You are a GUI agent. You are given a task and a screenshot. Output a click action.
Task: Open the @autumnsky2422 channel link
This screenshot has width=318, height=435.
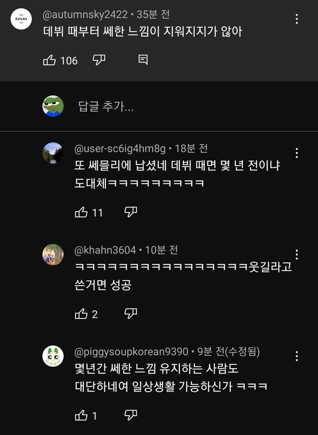pos(85,15)
